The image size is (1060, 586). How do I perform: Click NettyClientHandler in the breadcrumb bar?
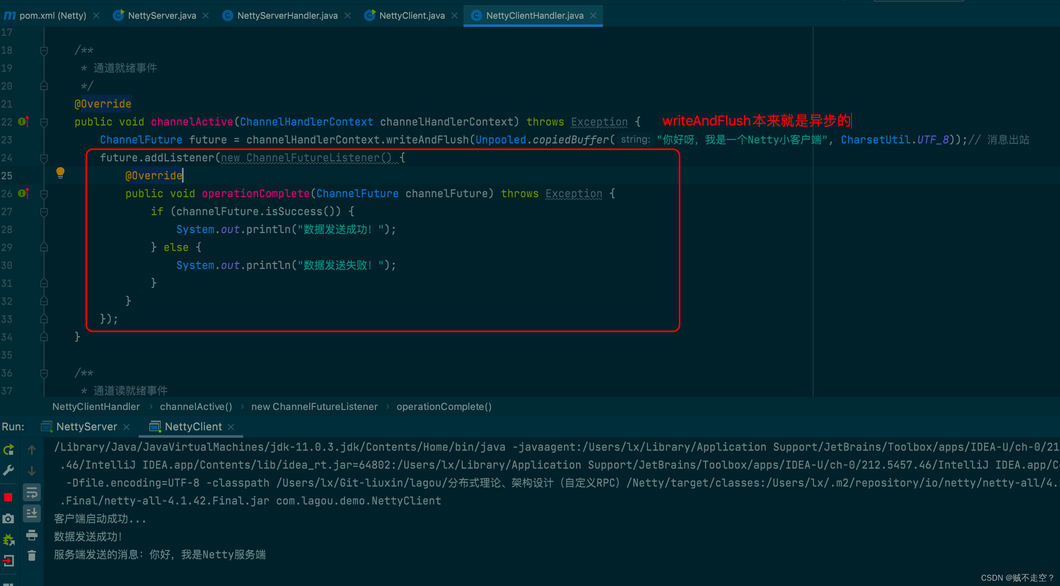(96, 406)
